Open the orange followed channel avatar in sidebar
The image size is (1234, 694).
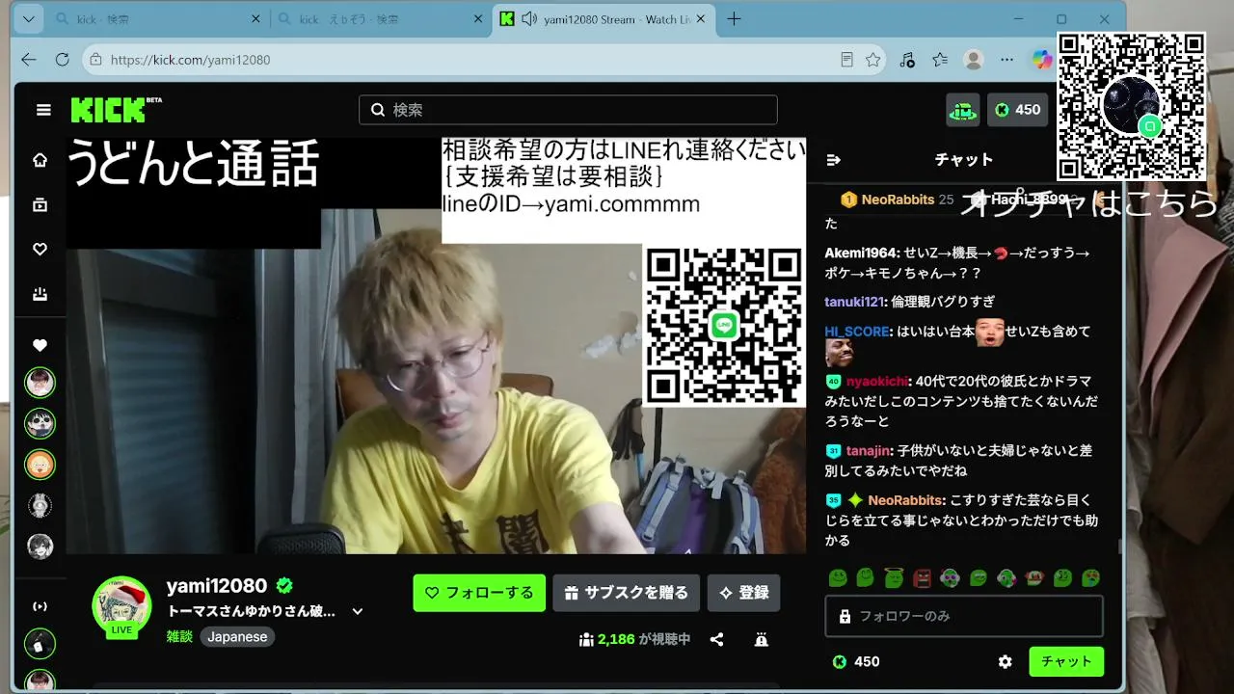40,465
